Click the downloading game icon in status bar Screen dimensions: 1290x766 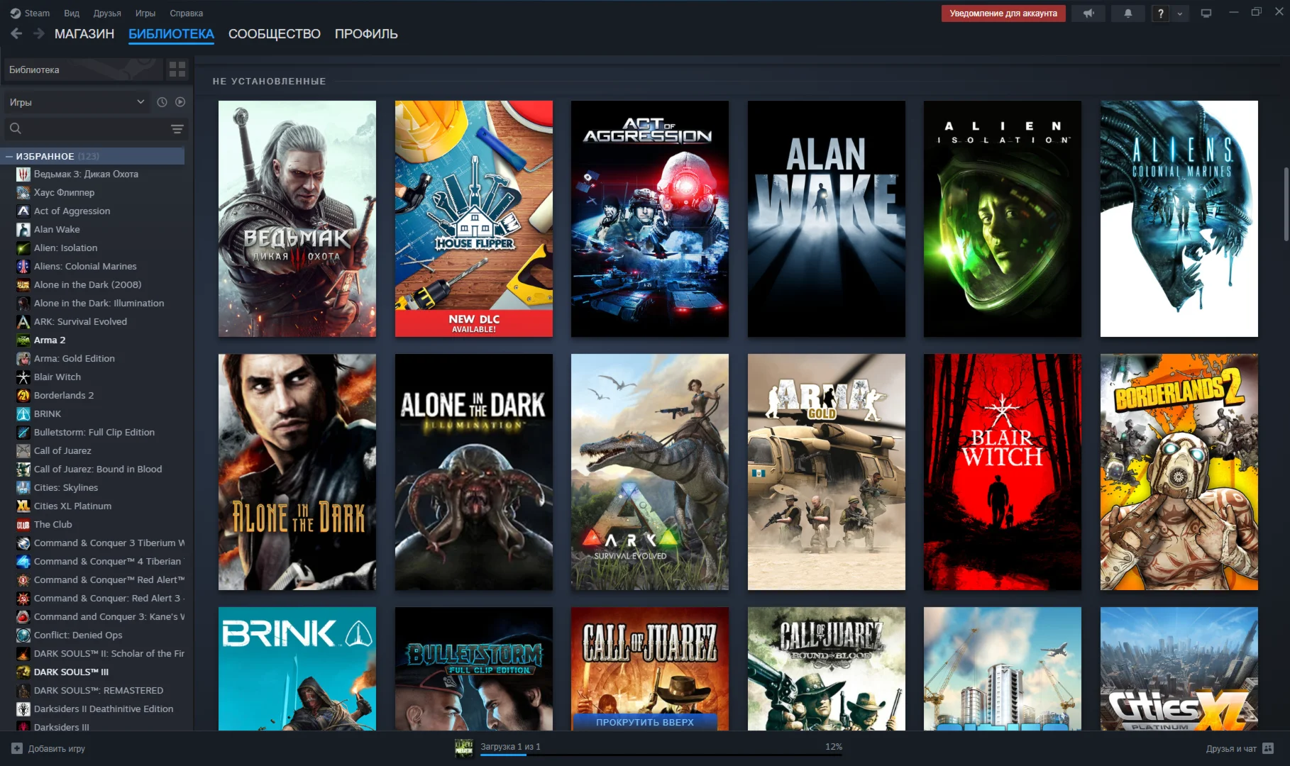464,748
